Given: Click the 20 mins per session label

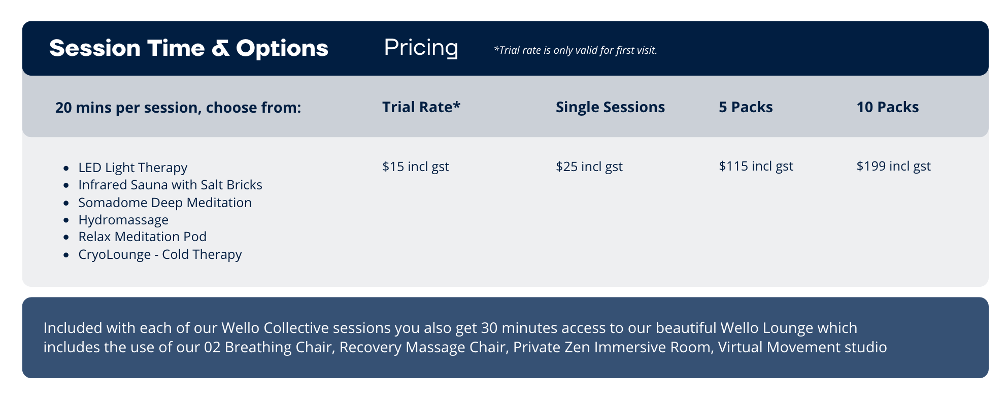Looking at the screenshot, I should click(178, 108).
